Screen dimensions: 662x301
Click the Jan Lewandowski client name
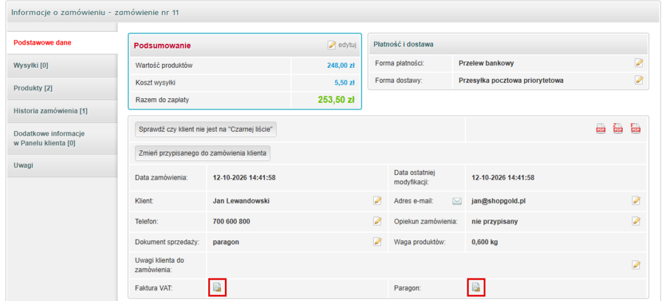[x=241, y=201]
